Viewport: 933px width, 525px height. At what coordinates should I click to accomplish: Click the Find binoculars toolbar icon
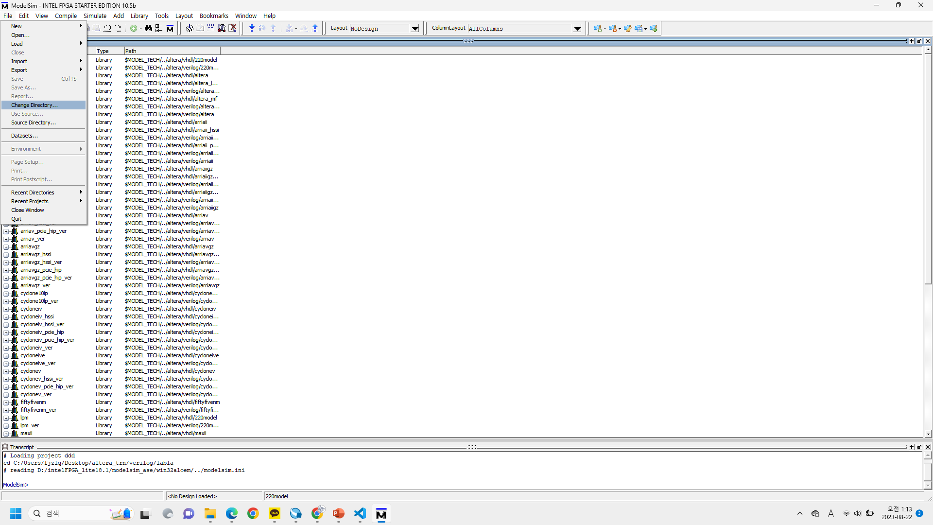pos(148,28)
